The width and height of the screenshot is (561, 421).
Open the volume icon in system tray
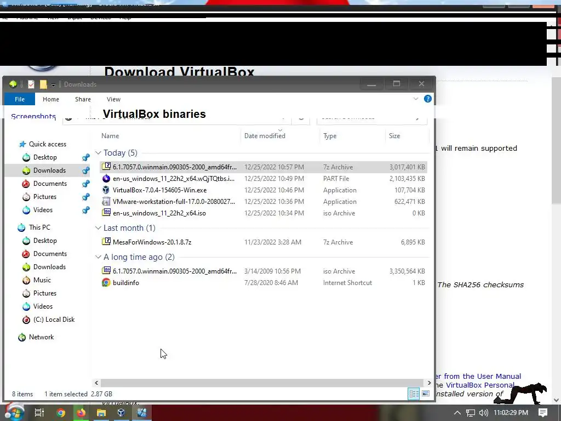(x=483, y=413)
